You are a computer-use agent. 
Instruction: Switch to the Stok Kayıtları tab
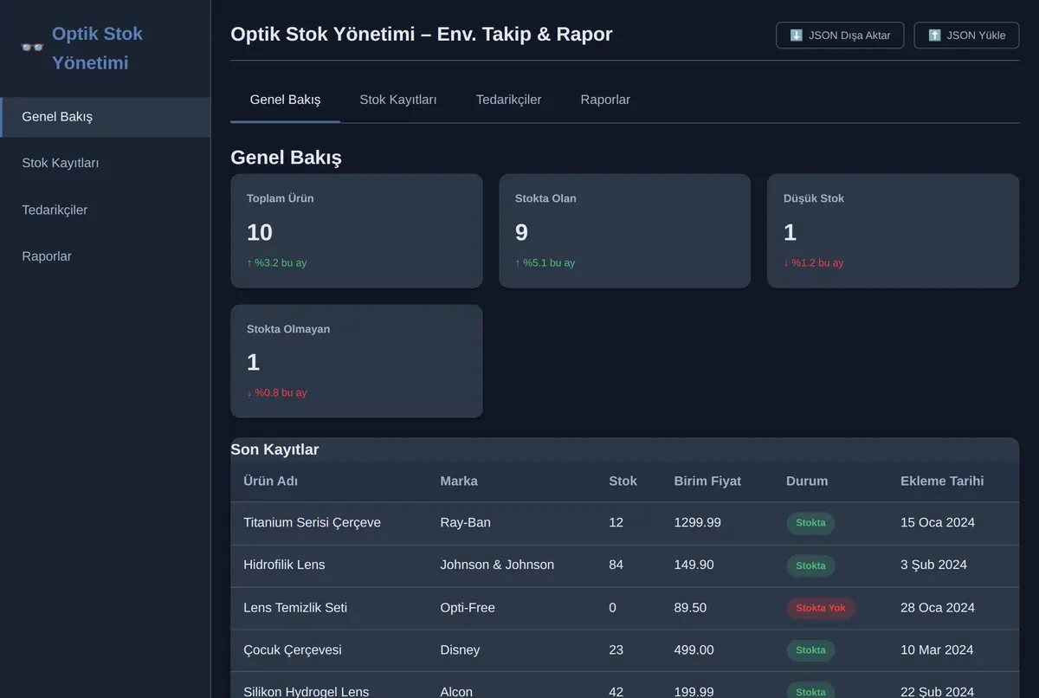pyautogui.click(x=398, y=100)
